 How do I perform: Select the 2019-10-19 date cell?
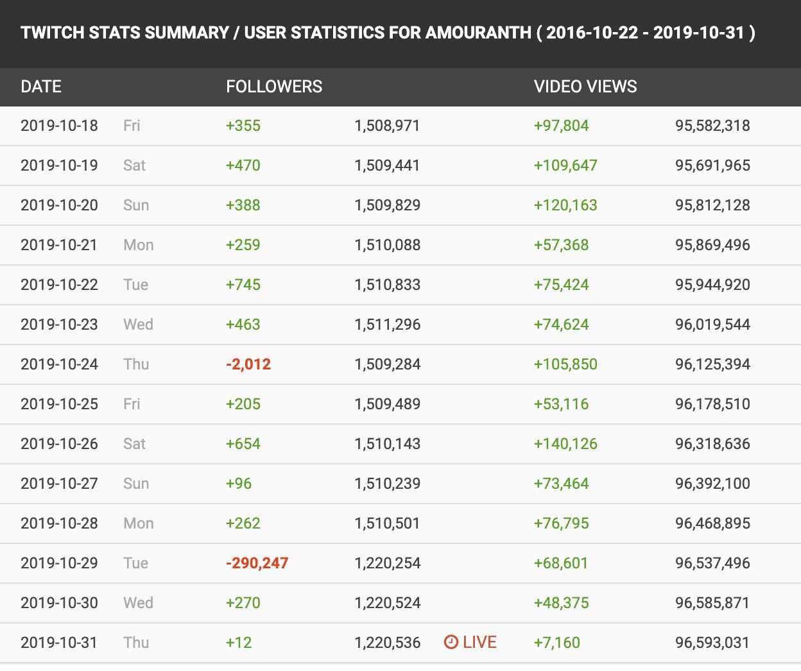pyautogui.click(x=59, y=166)
